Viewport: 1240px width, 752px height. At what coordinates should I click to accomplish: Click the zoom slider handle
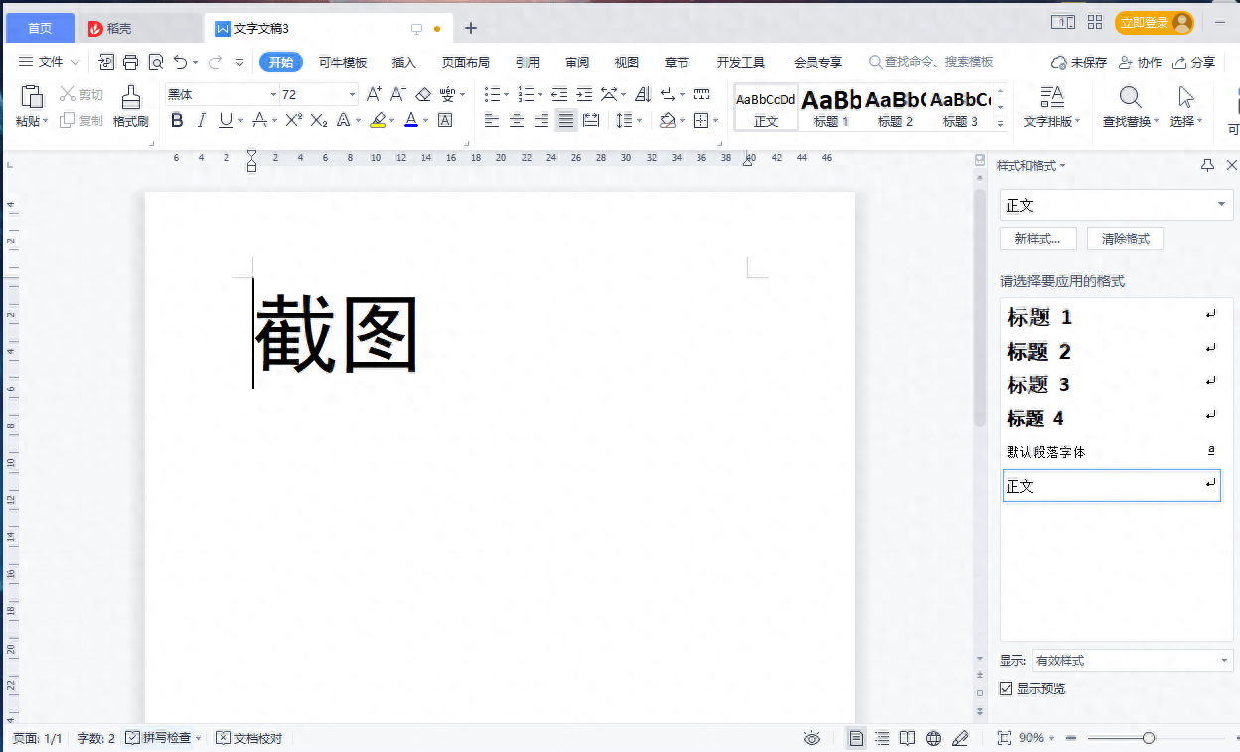click(x=1149, y=738)
